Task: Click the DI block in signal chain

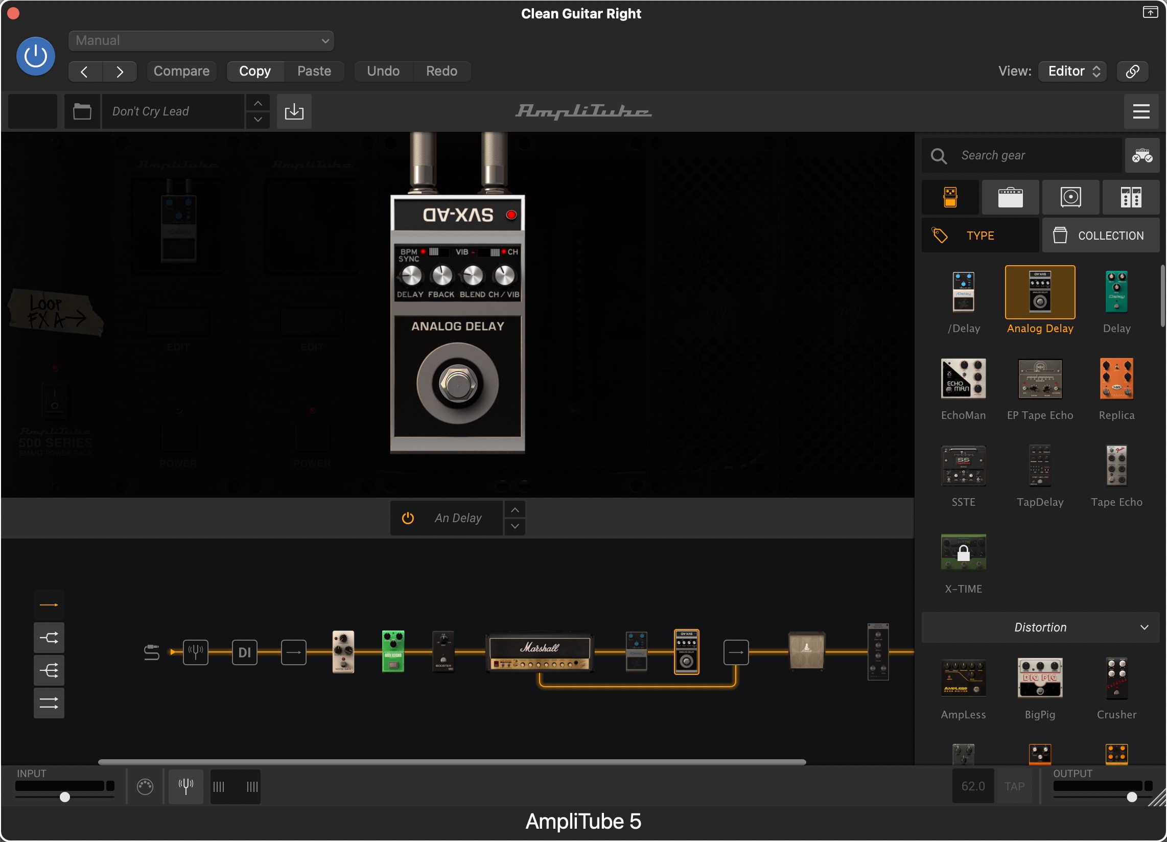Action: click(244, 652)
